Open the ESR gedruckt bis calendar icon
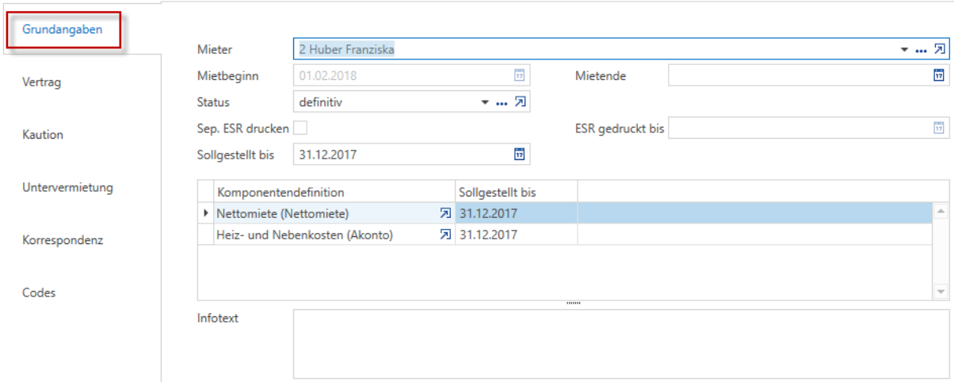 (x=938, y=128)
